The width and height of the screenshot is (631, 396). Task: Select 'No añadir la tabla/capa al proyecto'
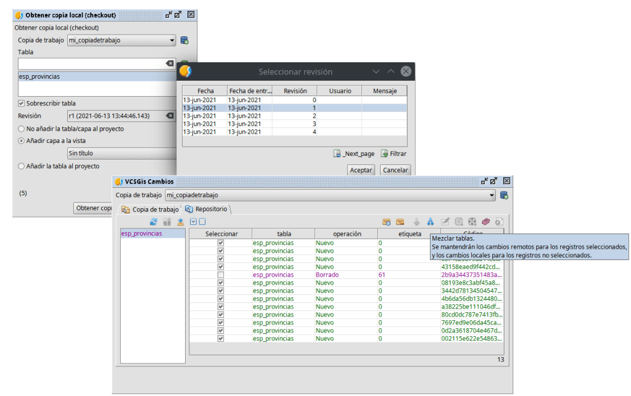(22, 129)
